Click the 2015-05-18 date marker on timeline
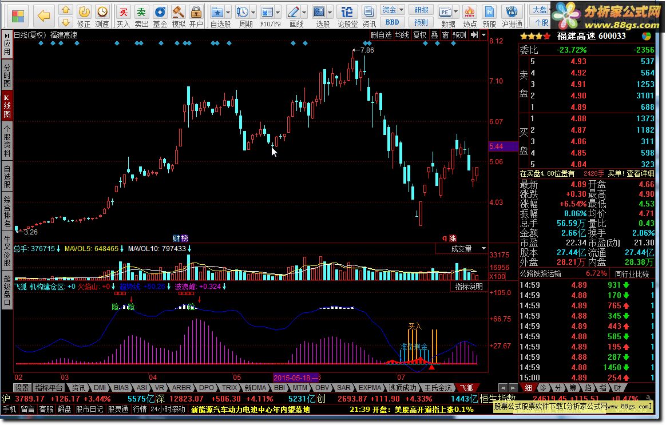 [296, 378]
